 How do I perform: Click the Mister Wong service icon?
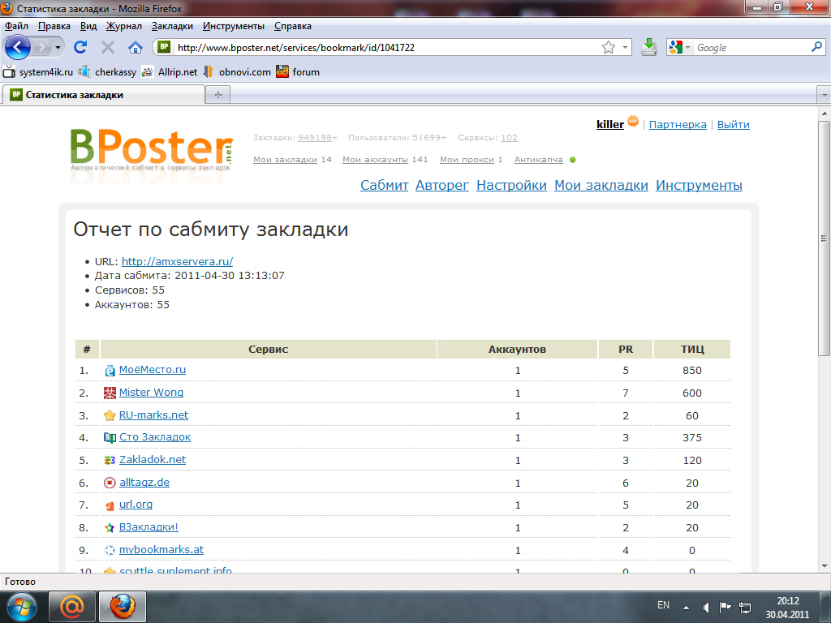(x=110, y=393)
